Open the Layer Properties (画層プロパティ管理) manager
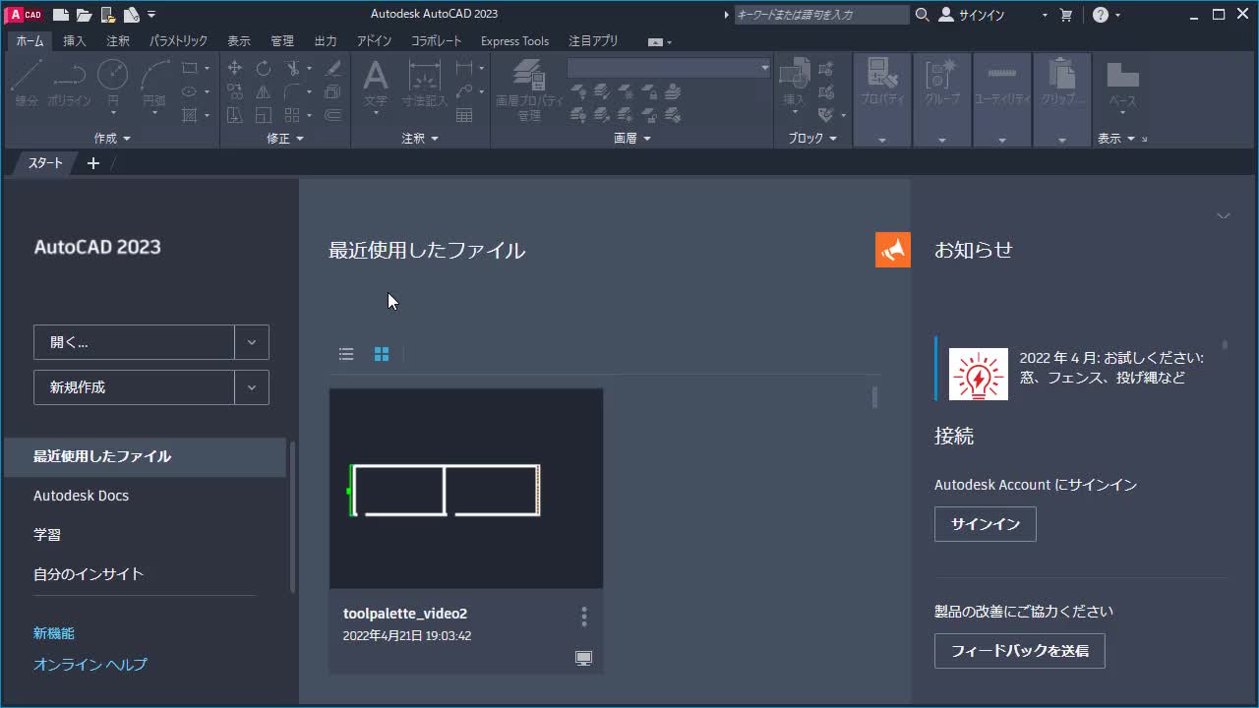Viewport: 1259px width, 708px height. [529, 88]
